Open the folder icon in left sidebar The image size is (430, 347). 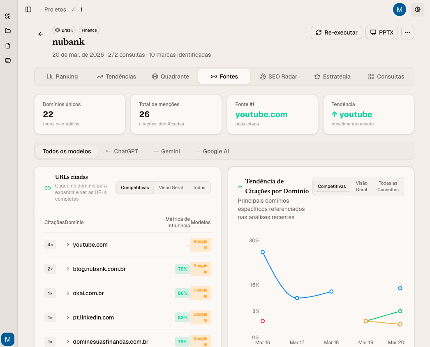[x=8, y=31]
